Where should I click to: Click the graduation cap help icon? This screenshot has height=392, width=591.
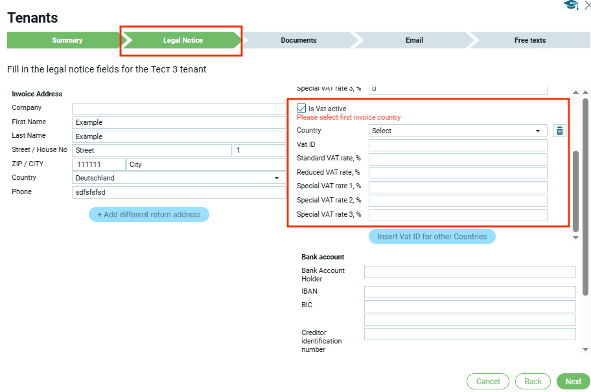571,5
